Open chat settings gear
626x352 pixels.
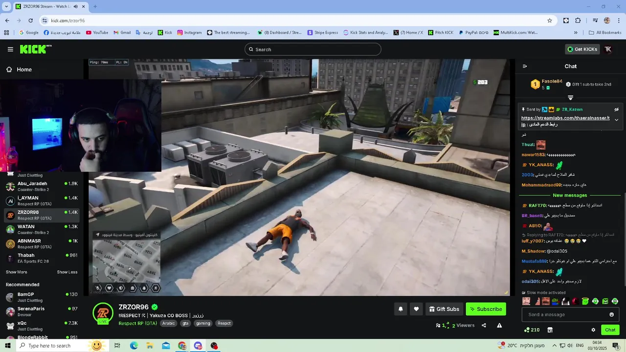point(593,330)
